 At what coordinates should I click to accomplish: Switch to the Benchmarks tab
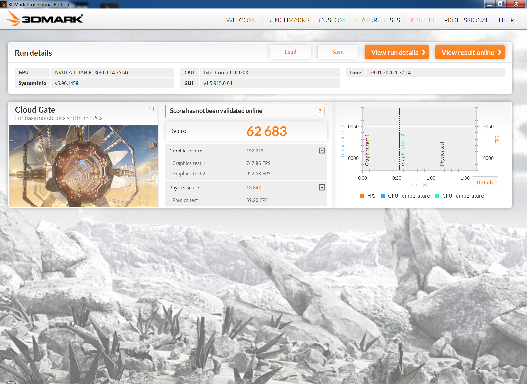pos(288,20)
